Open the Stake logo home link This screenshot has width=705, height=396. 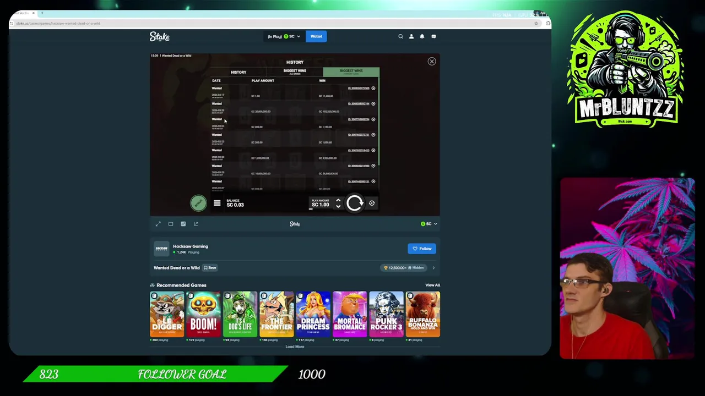[160, 36]
